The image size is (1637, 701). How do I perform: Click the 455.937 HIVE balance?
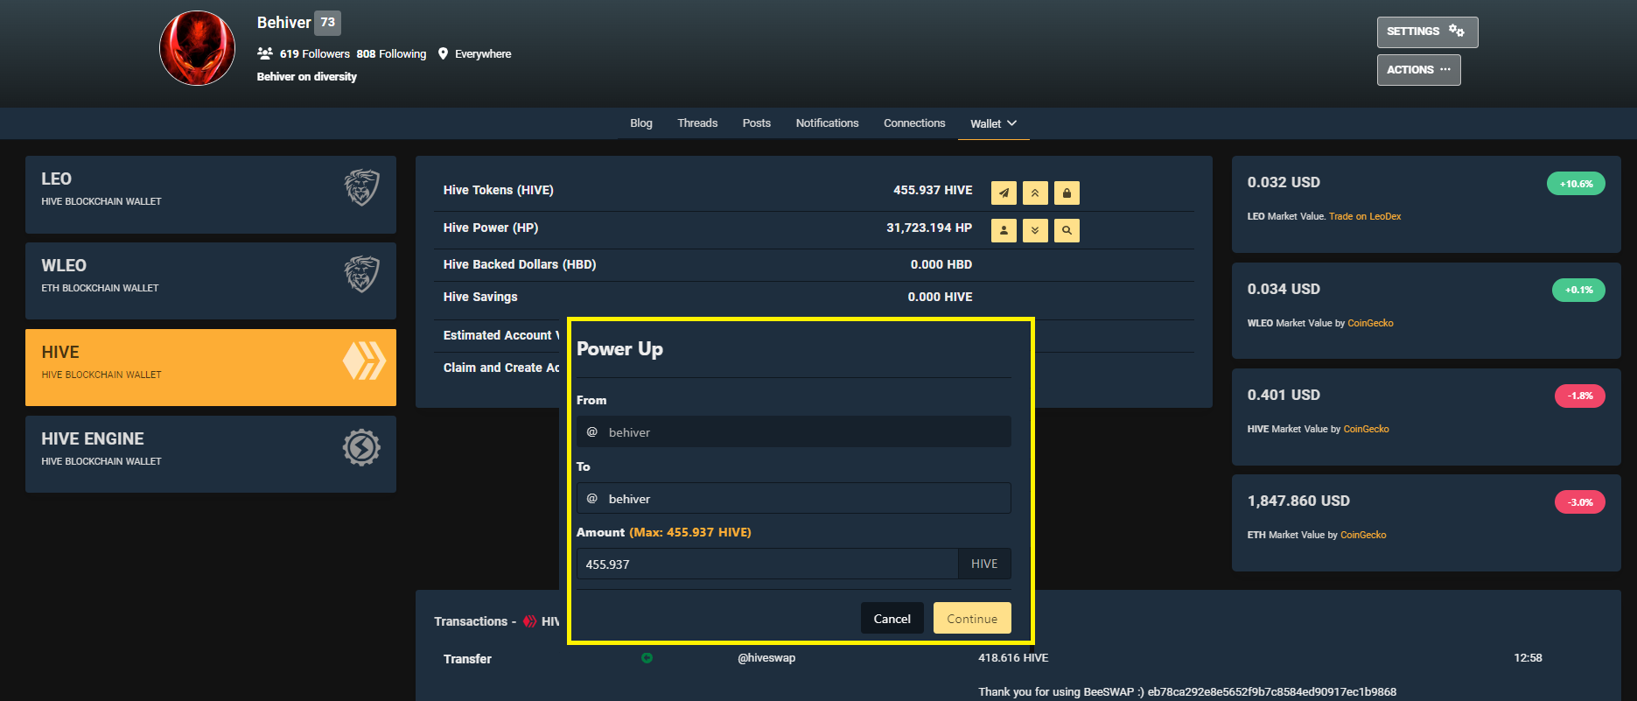(933, 190)
